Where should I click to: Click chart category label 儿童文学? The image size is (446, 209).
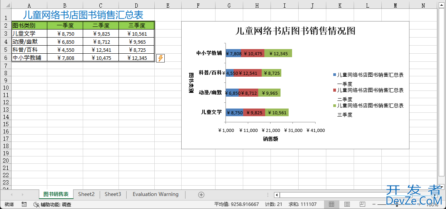click(211, 112)
